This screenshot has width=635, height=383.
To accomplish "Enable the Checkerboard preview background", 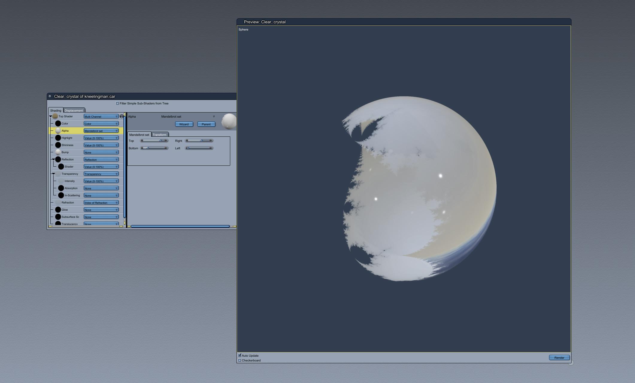I will pyautogui.click(x=240, y=361).
